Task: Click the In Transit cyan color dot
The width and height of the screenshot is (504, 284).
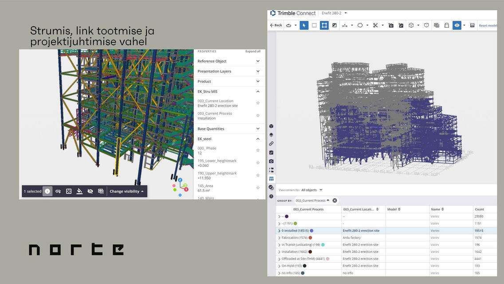Action: point(323,245)
